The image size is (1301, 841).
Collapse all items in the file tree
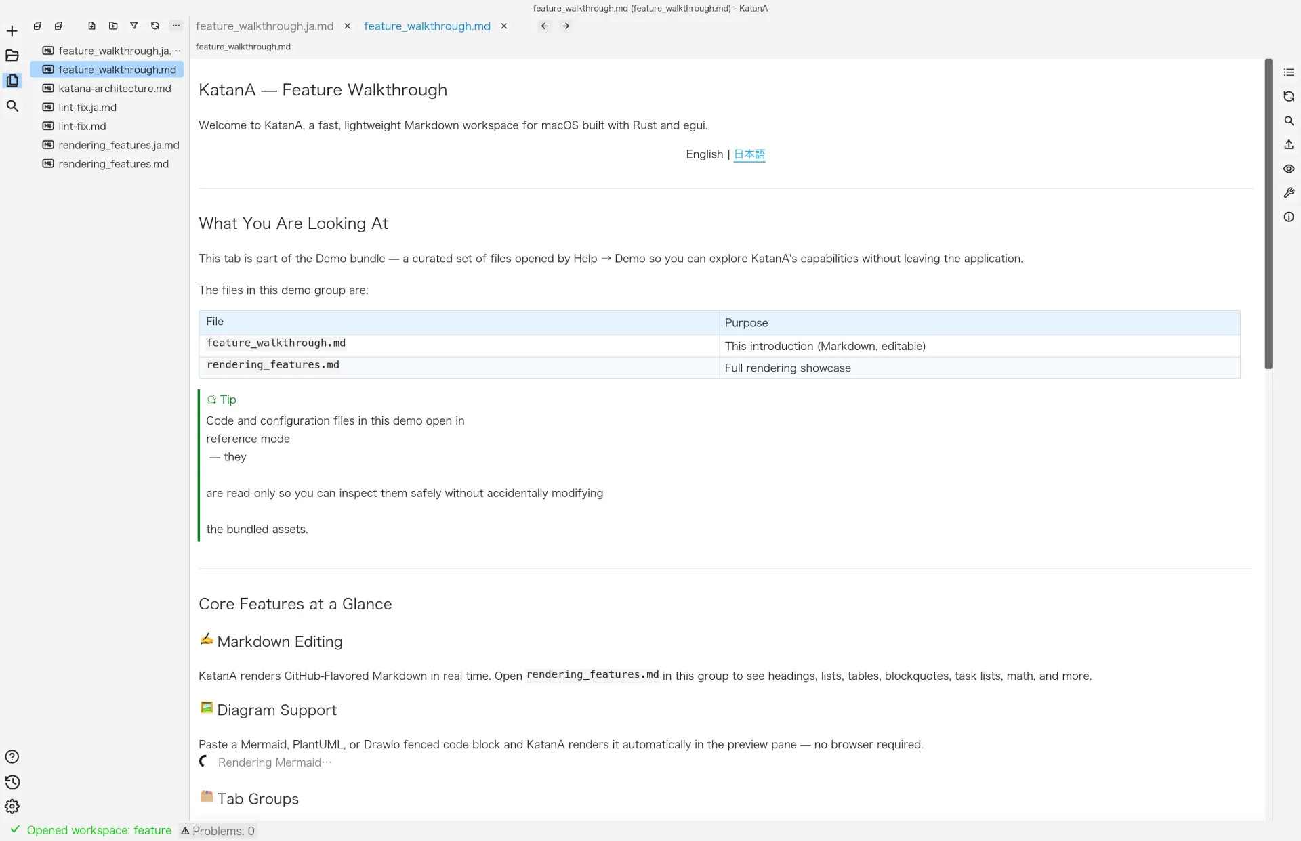pos(58,26)
